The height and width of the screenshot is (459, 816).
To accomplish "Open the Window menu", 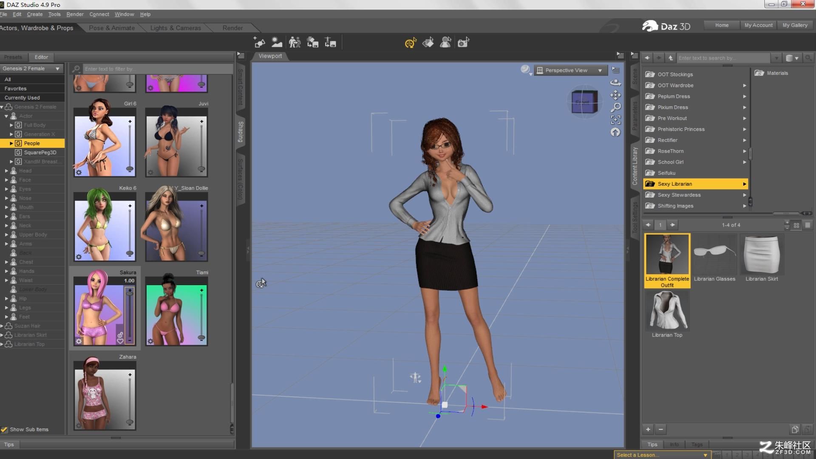I will pos(124,14).
